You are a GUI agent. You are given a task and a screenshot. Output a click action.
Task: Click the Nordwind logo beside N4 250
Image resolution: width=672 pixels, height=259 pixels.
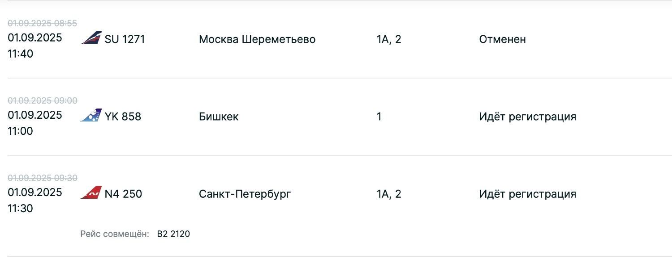[x=91, y=193]
